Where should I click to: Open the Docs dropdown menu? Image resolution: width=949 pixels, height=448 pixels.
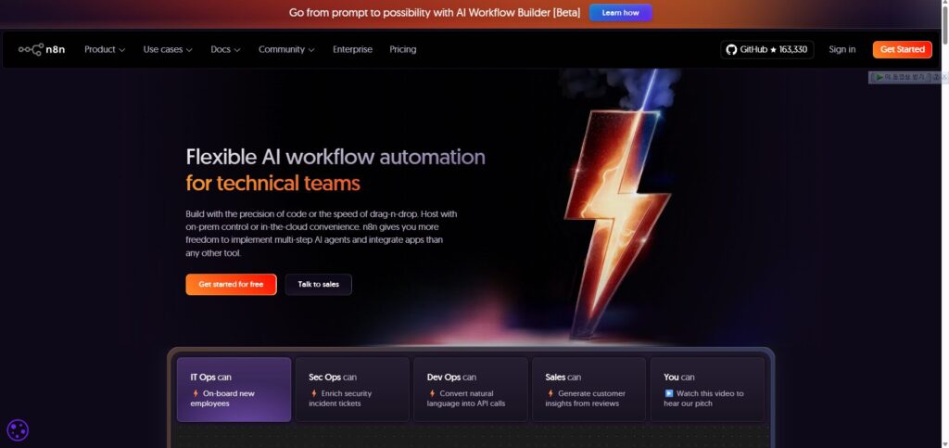tap(225, 49)
